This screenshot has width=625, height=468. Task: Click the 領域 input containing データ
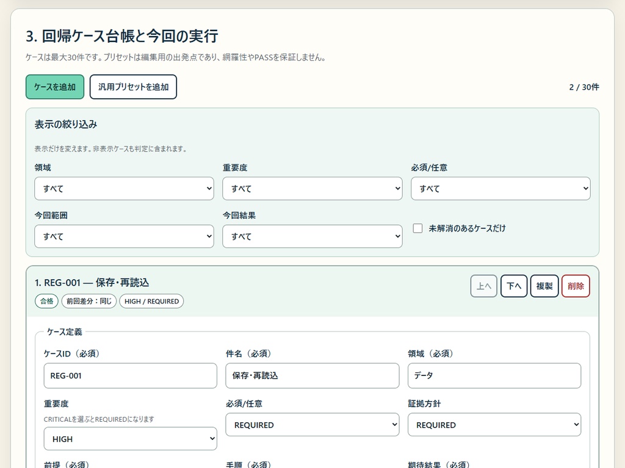[494, 375]
